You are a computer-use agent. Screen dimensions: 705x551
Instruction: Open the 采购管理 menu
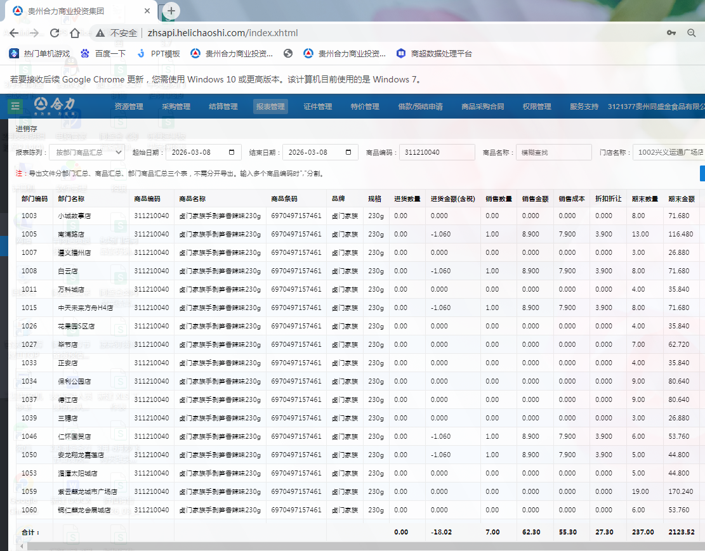tap(176, 107)
